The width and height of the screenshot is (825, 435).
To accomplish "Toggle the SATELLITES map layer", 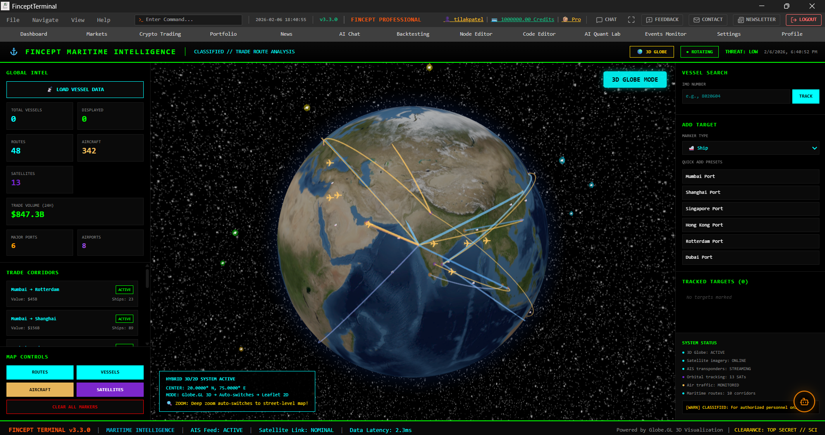I will (110, 389).
